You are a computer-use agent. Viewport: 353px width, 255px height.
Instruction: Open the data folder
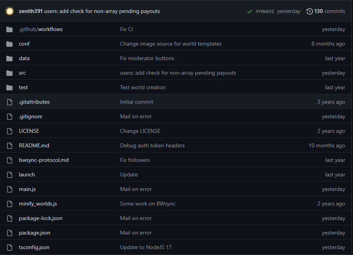click(x=24, y=58)
